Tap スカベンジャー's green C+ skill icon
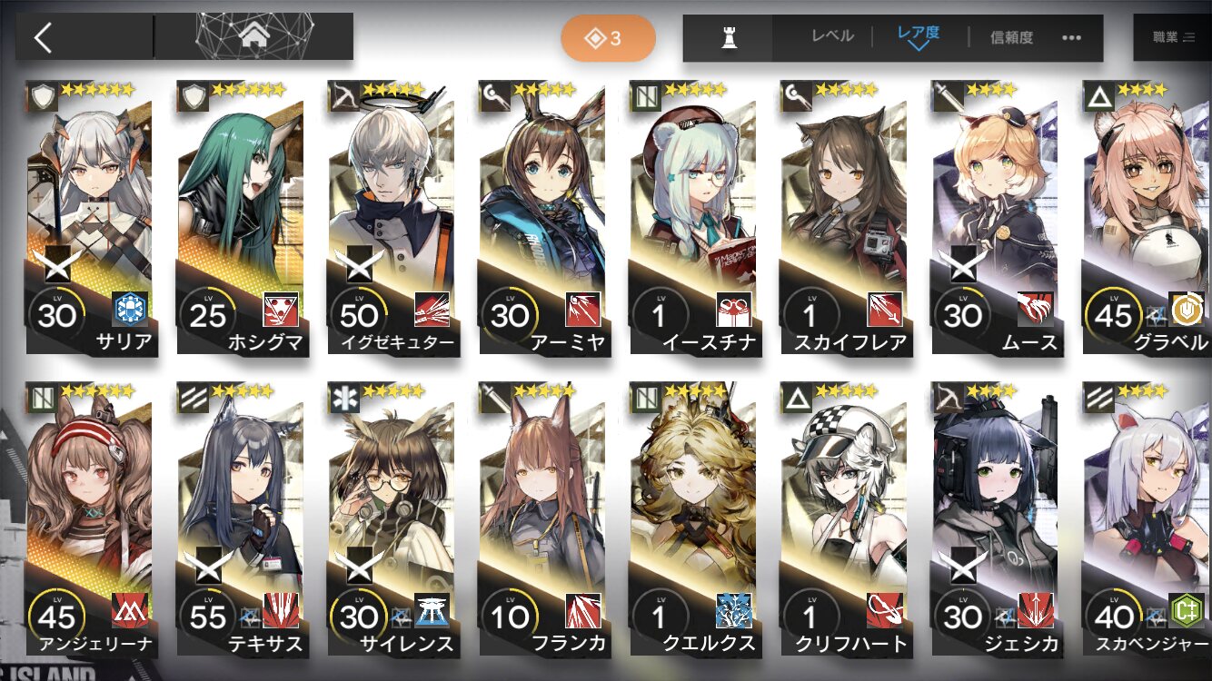The height and width of the screenshot is (681, 1212). (1187, 611)
